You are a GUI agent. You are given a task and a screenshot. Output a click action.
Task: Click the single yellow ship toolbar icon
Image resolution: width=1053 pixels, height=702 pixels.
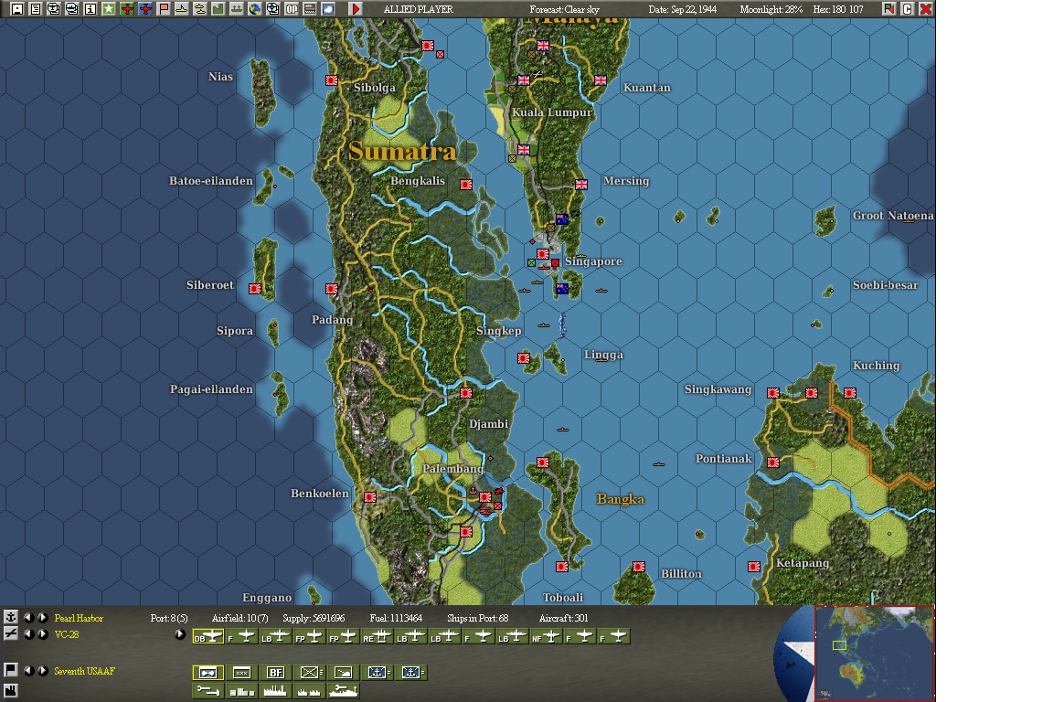(x=181, y=9)
